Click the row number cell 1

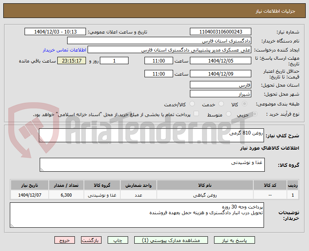coord(293,195)
